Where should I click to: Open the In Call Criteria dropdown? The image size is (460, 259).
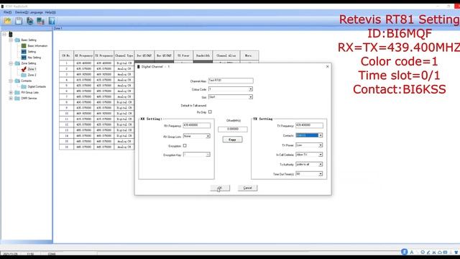point(321,155)
